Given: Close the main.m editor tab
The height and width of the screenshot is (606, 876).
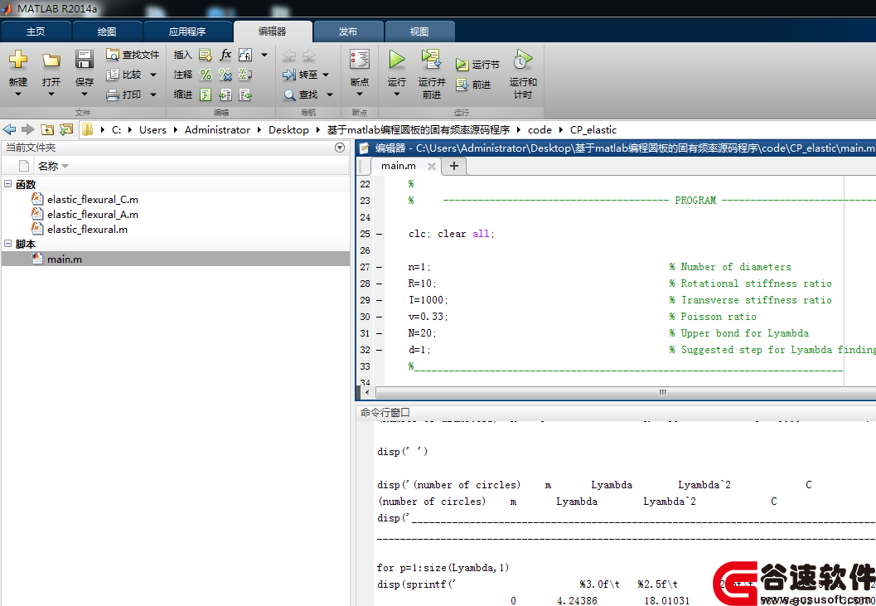Looking at the screenshot, I should click(x=431, y=166).
